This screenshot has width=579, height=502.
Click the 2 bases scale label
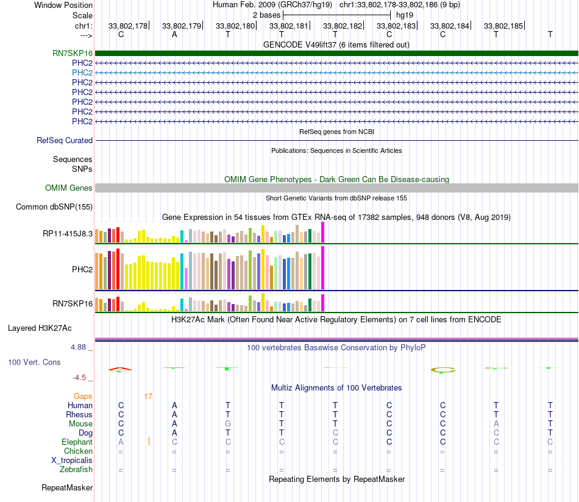click(x=266, y=15)
